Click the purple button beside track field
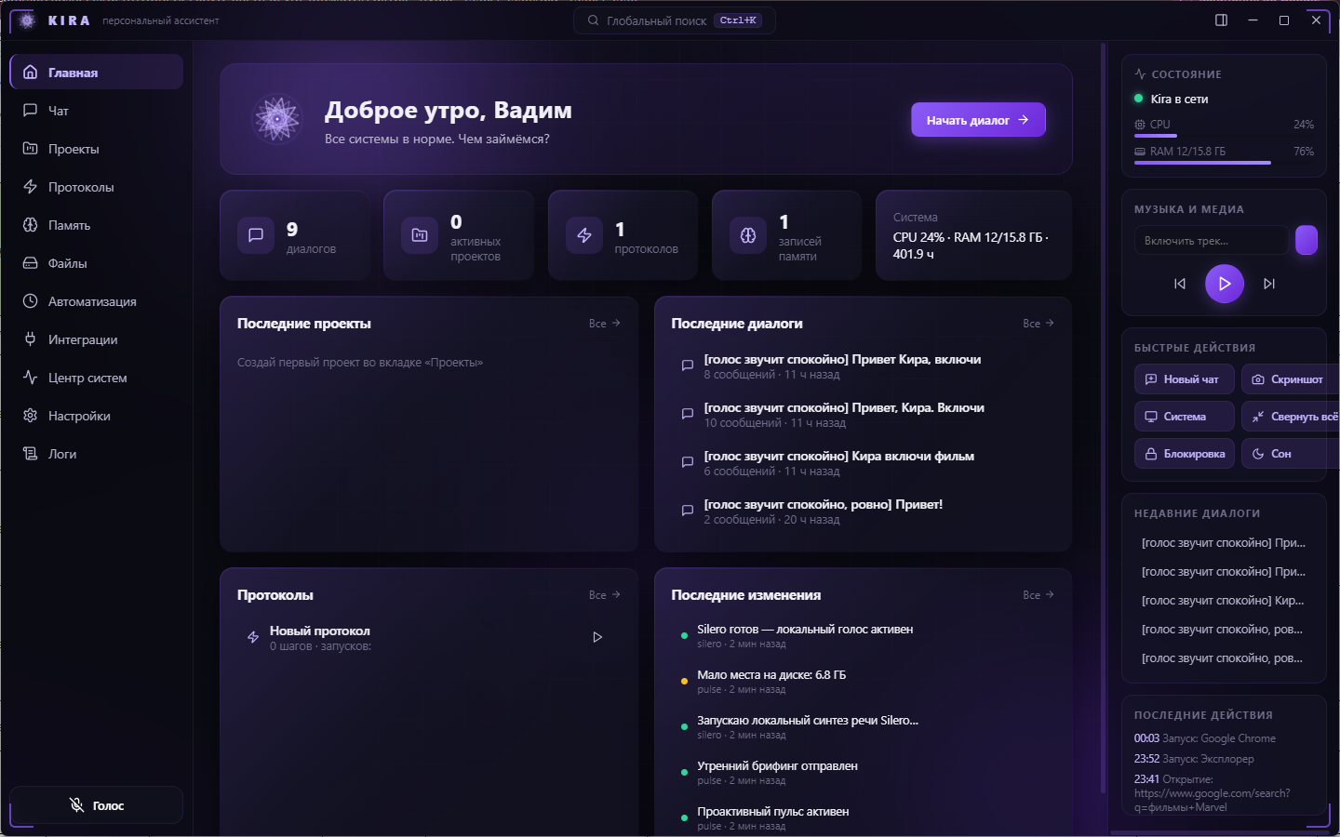This screenshot has height=837, width=1340. [x=1306, y=240]
